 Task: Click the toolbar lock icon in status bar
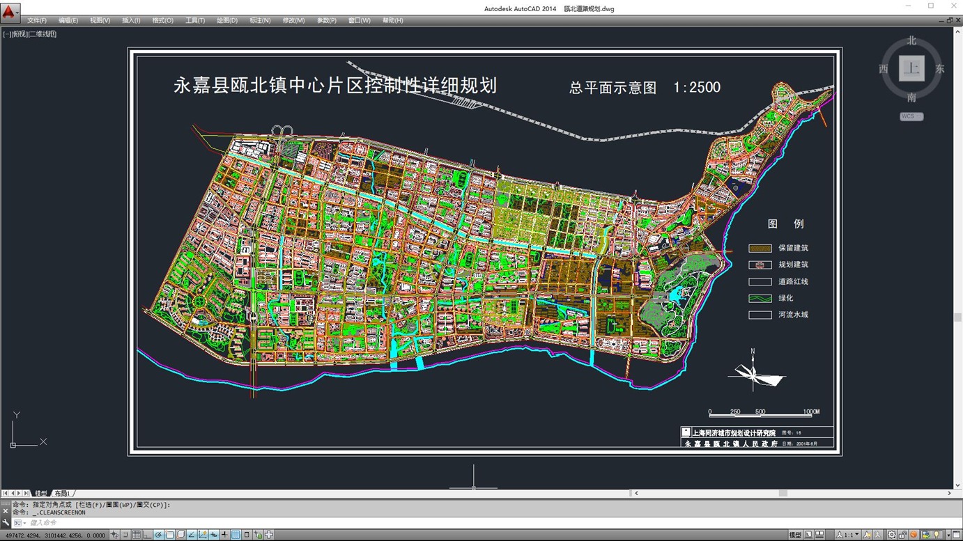tap(902, 535)
